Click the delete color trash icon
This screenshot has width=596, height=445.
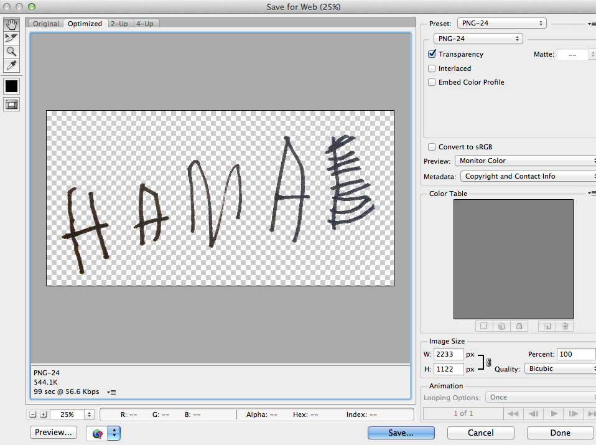pyautogui.click(x=565, y=326)
